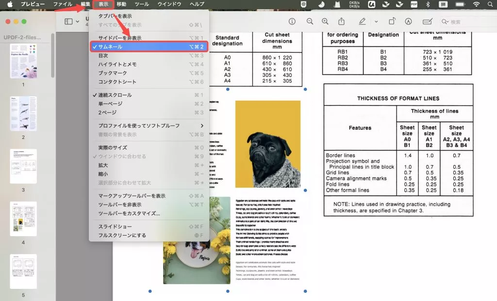Click the sidebar vertical scrollbar
Screen dimensions: 497x301
coord(52,55)
